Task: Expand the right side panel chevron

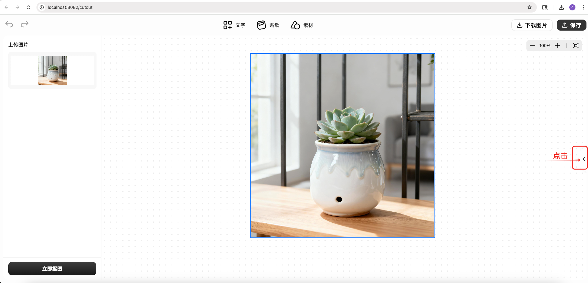Action: tap(584, 159)
